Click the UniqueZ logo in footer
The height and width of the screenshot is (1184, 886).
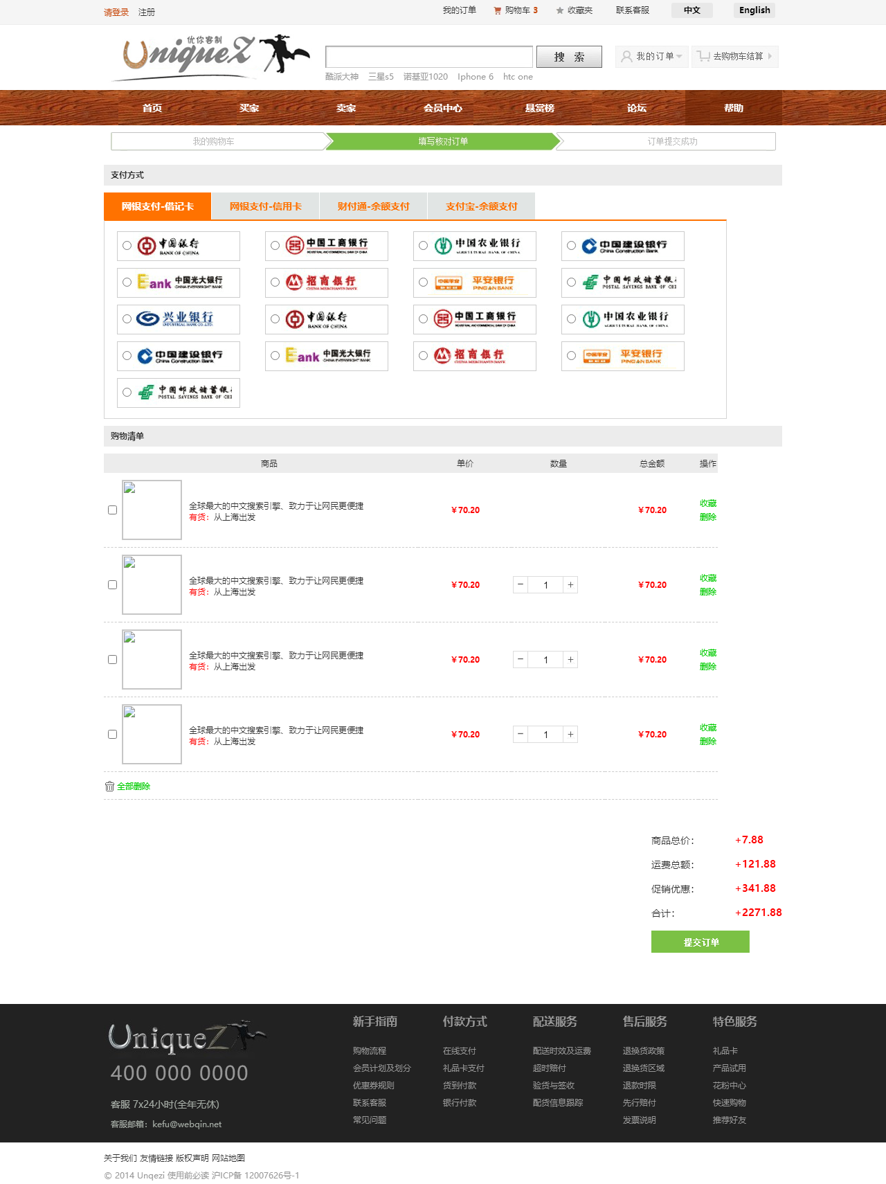coord(187,1036)
